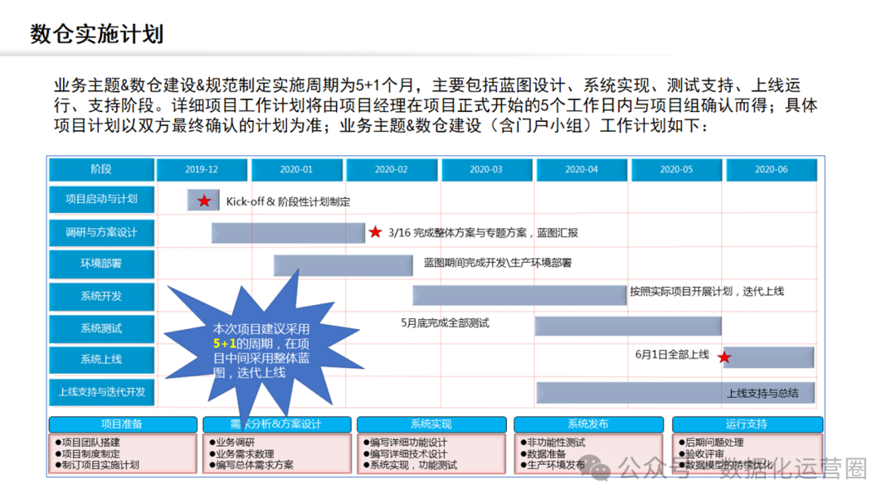Click the 业务需求数理 bullet
This screenshot has height=504, width=896.
pyautogui.click(x=241, y=453)
